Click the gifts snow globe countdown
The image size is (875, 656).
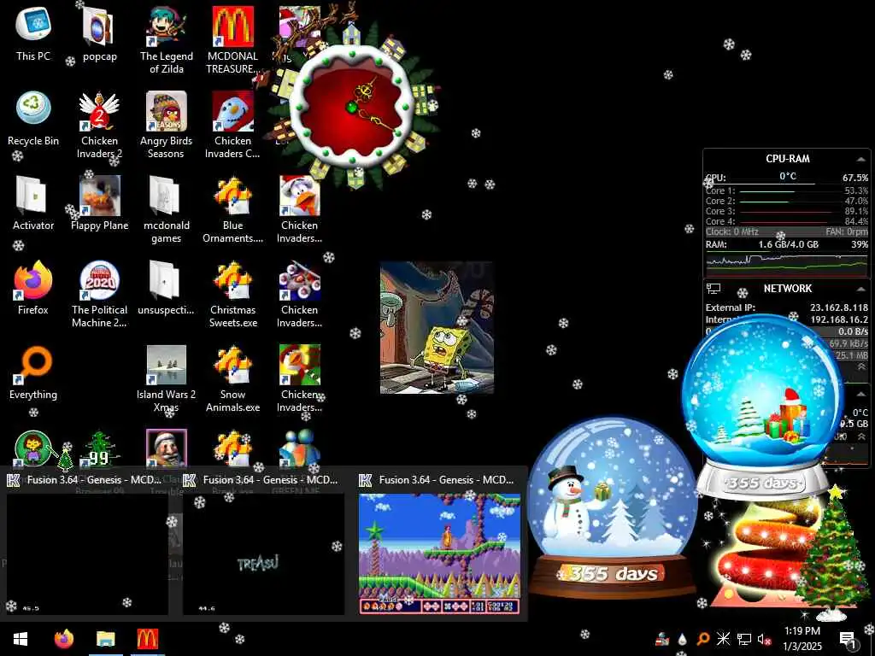[x=762, y=407]
